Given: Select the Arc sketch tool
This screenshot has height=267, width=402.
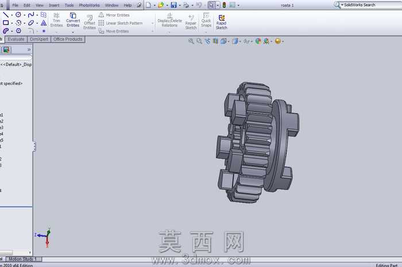Looking at the screenshot, I should pos(18,23).
